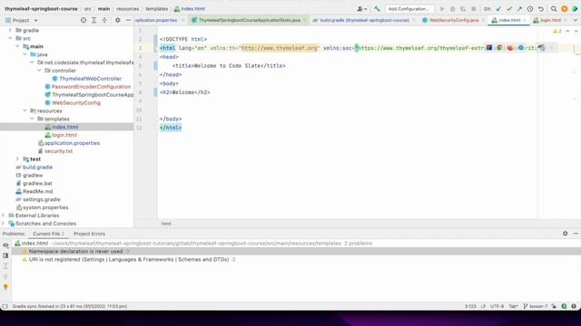Expand the test folder arrow
Image resolution: width=581 pixels, height=326 pixels.
17,159
